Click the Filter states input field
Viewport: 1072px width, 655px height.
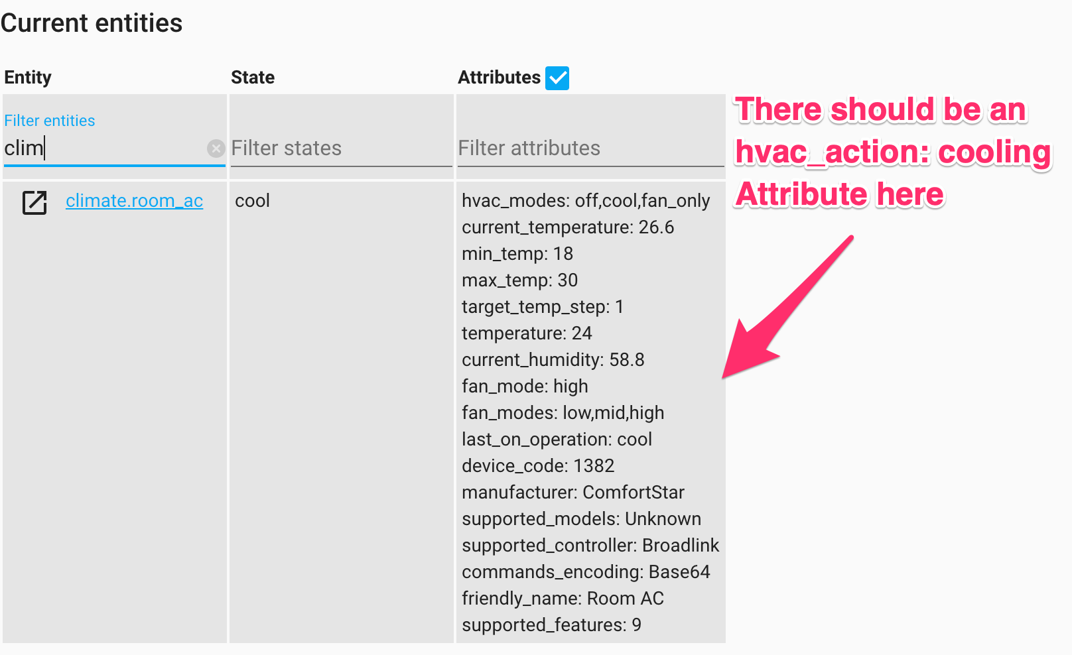click(x=340, y=148)
